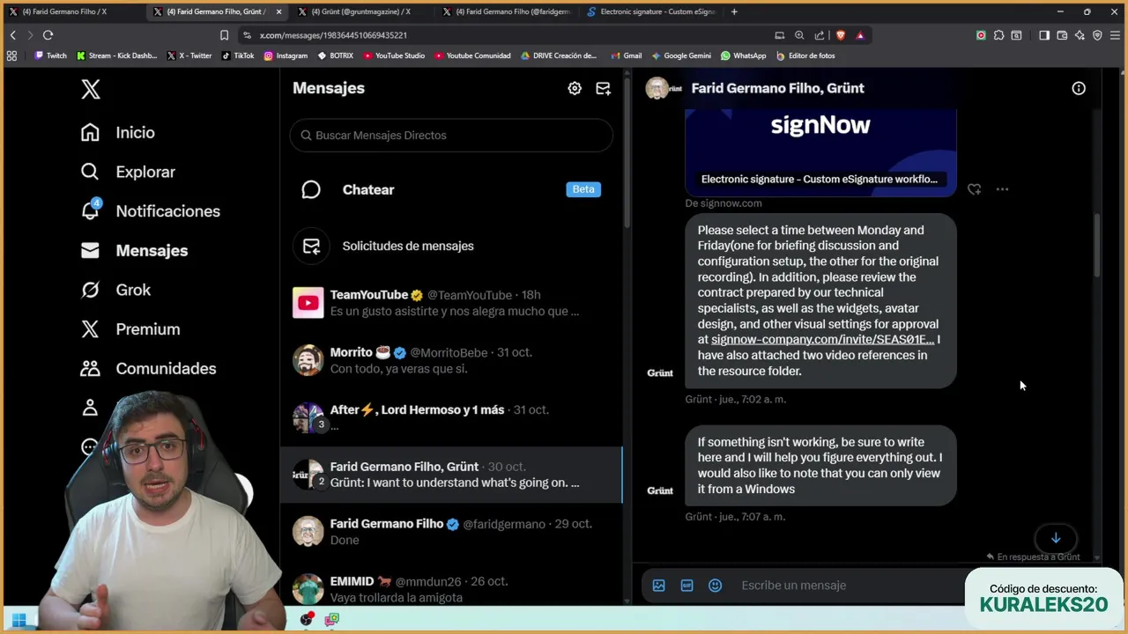Open the Chatear section
1128x634 pixels.
tap(450, 189)
